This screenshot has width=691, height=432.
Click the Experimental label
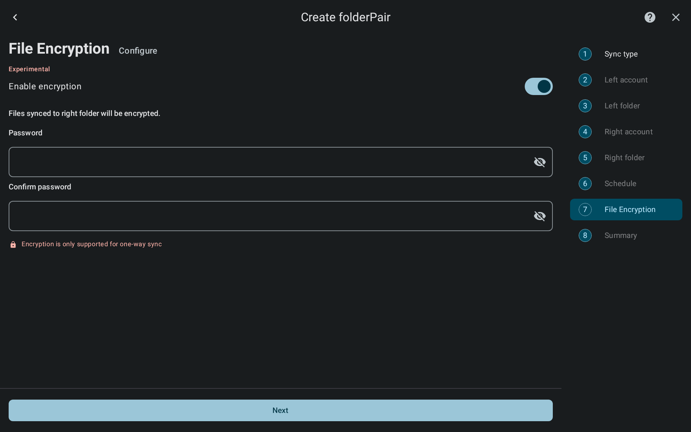tap(29, 69)
